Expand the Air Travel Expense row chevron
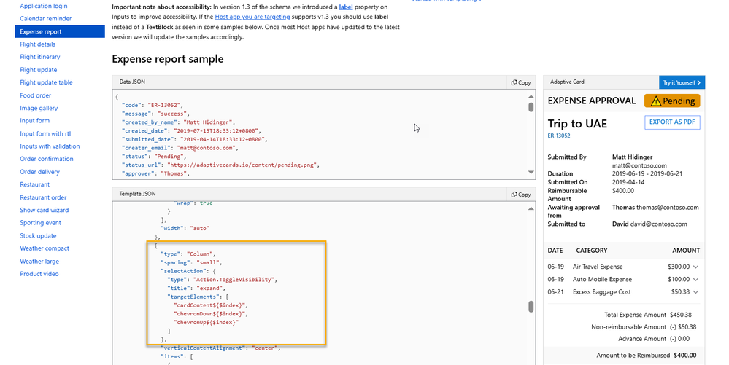 [695, 267]
